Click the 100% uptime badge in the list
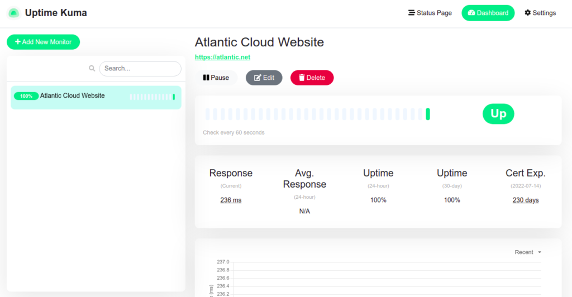 26,96
